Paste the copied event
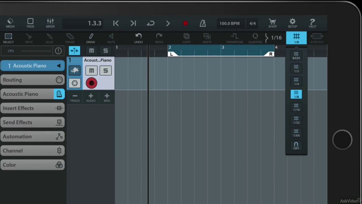 (207, 38)
